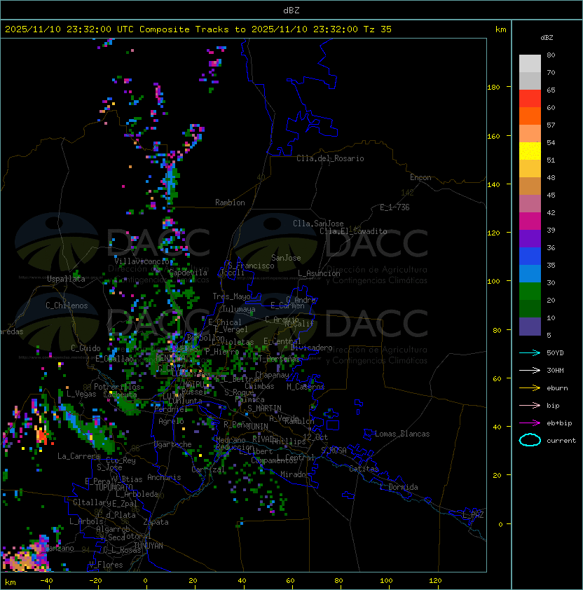Click the 'E_1-736' map label
This screenshot has width=583, height=590.
point(395,207)
